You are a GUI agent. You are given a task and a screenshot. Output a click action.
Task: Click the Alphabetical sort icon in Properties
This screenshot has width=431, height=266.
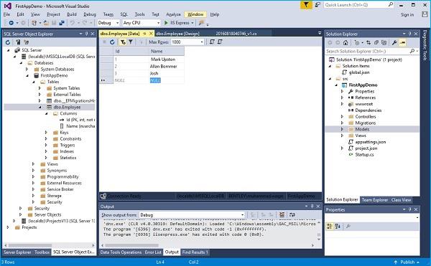(338, 227)
